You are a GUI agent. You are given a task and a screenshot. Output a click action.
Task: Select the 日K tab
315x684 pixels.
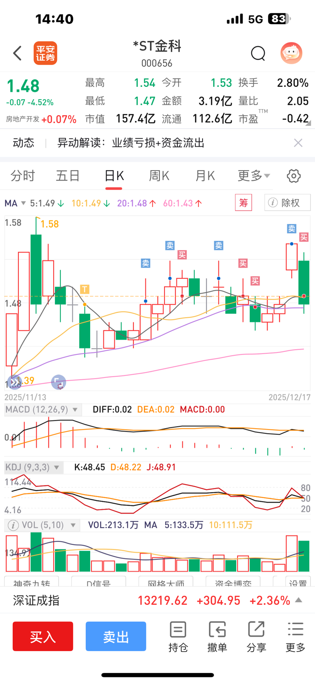coord(114,176)
